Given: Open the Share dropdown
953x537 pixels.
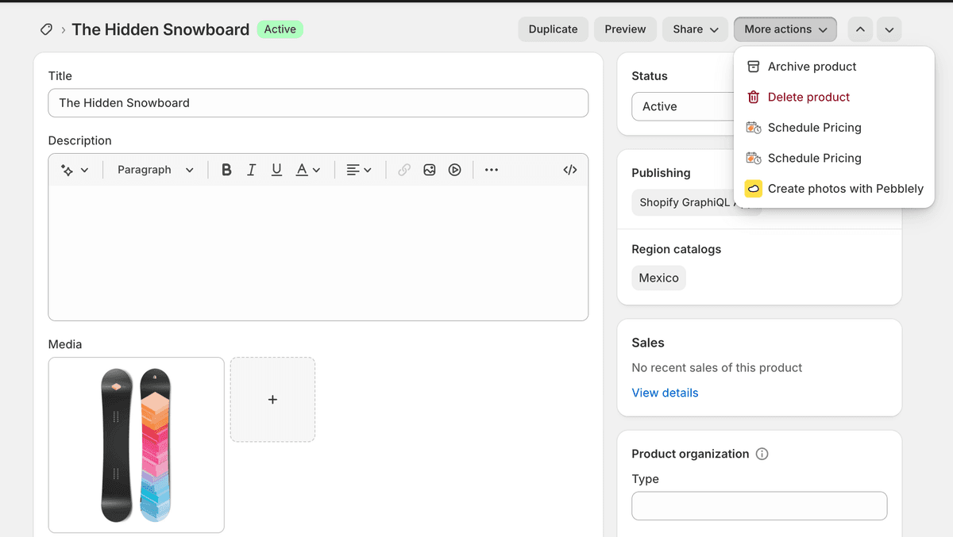Looking at the screenshot, I should 696,29.
